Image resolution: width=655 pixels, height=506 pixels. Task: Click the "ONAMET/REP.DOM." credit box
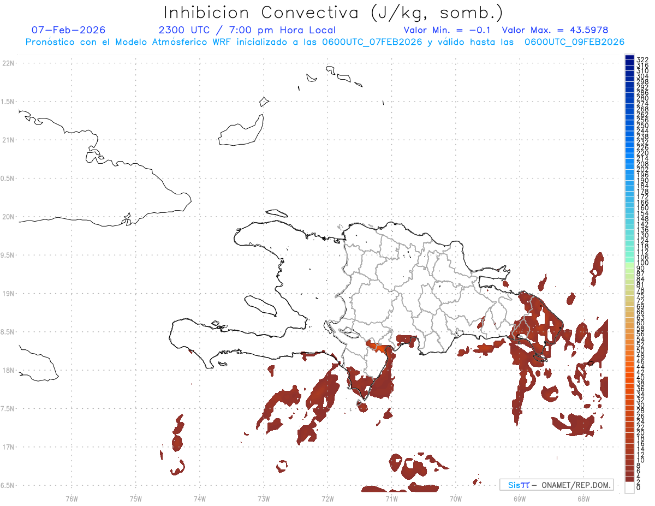[x=556, y=485]
